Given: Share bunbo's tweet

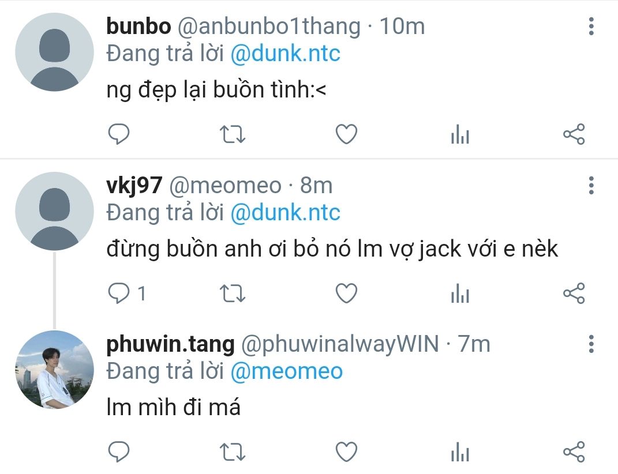Looking at the screenshot, I should coord(574,134).
